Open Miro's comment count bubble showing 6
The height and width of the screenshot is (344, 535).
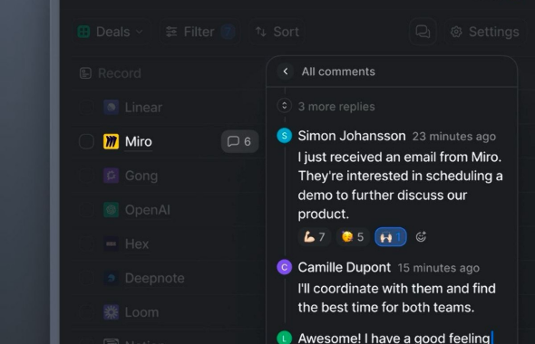(240, 141)
